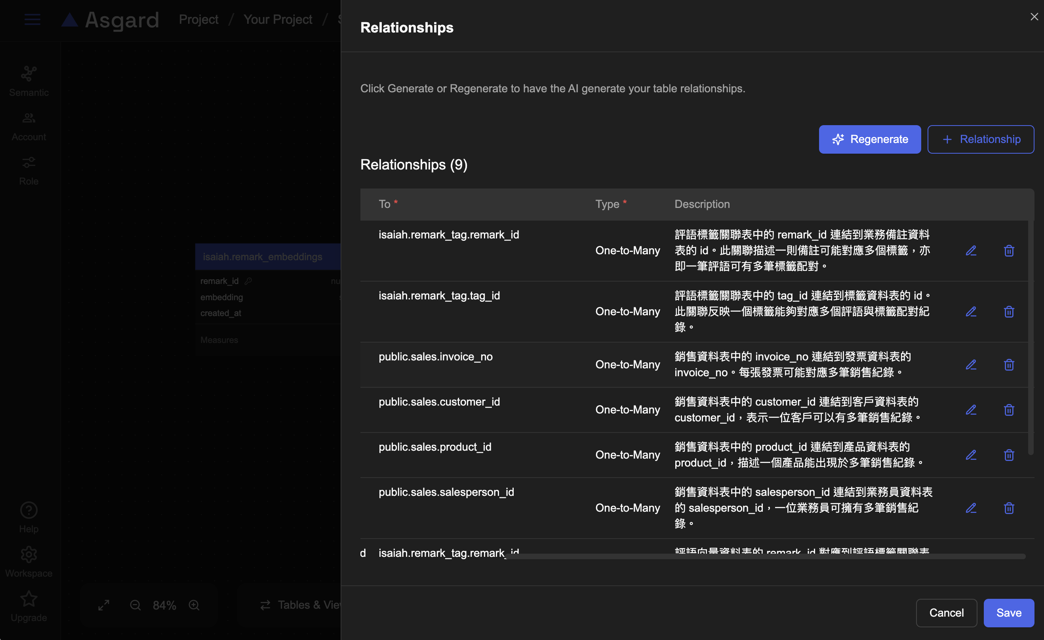Delete the public.sales.customer_id relationship
1044x640 pixels.
point(1008,410)
